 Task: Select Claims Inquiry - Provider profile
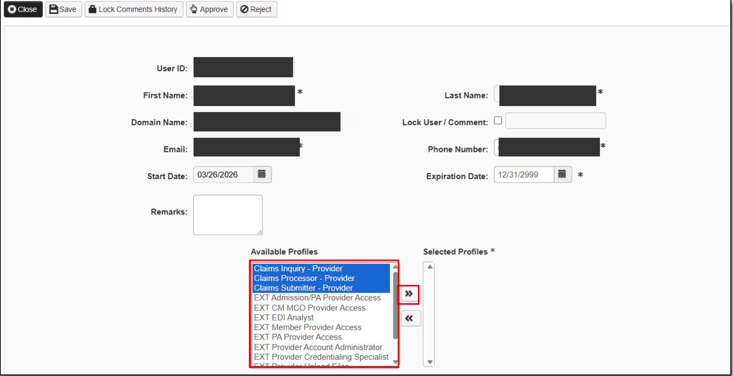tap(321, 268)
